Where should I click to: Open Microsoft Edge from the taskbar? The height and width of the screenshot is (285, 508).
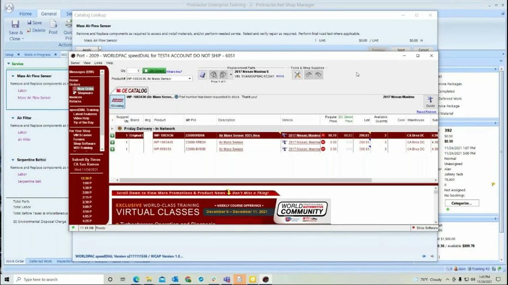tap(136, 279)
